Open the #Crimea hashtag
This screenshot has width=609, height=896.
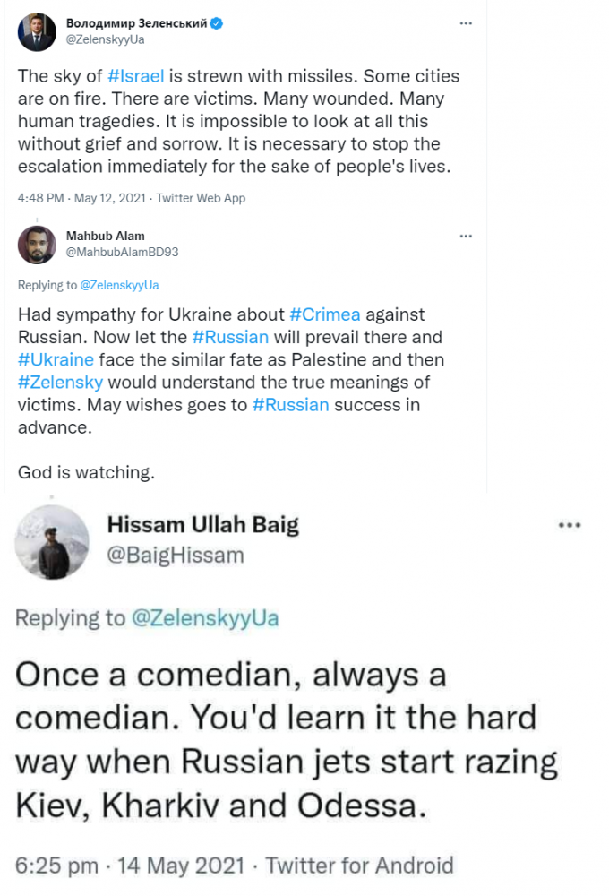[325, 314]
